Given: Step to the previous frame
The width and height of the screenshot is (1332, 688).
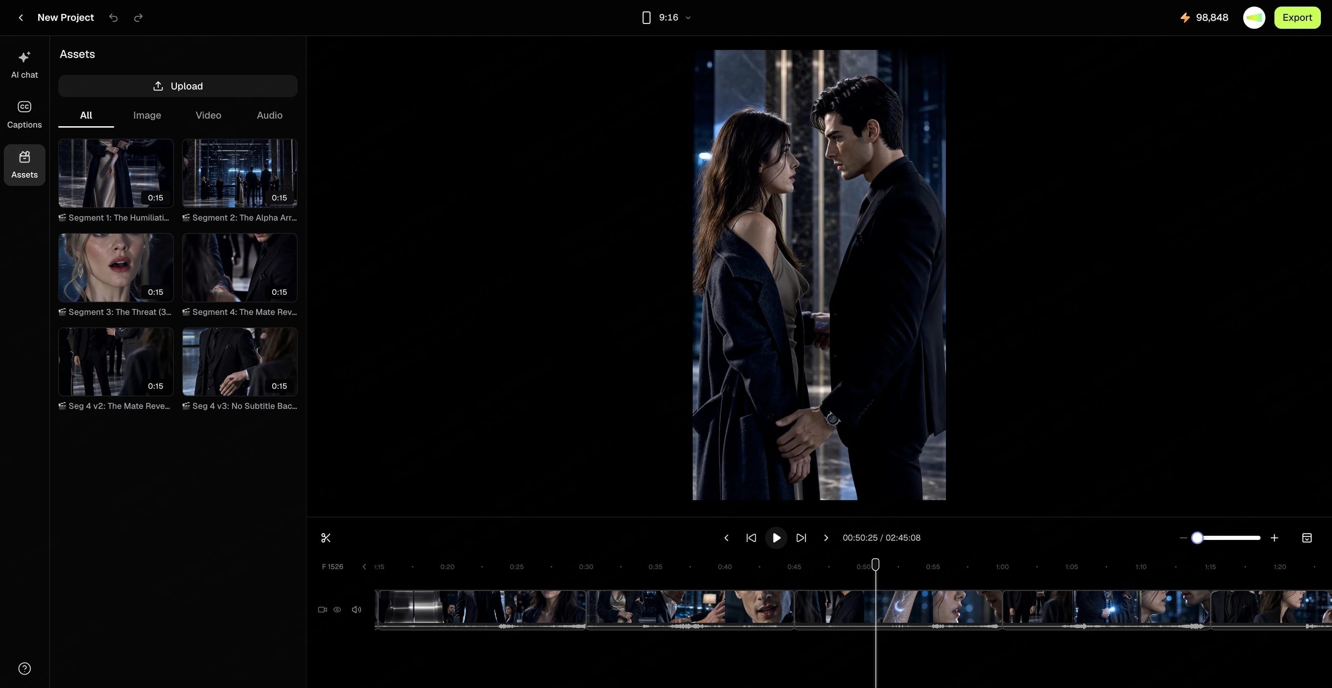Looking at the screenshot, I should pyautogui.click(x=726, y=538).
